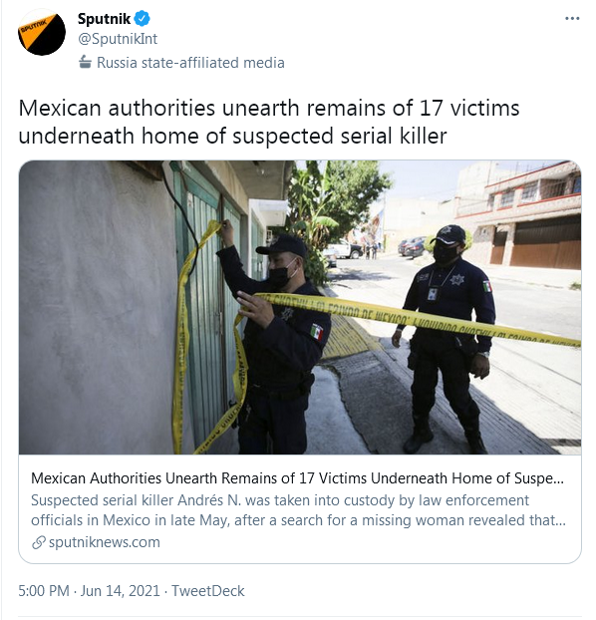Click the standing officer in the photo
Viewport: 596px width, 620px height.
447,339
